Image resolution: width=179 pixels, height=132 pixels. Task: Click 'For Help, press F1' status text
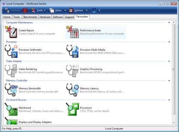coord(12,129)
